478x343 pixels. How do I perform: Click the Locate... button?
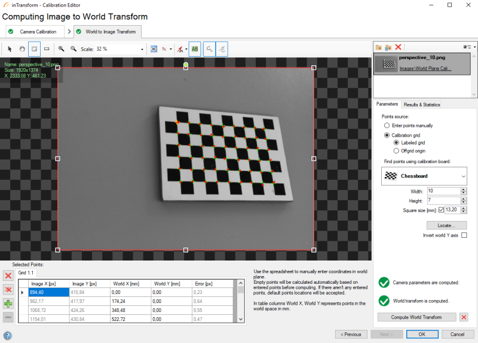point(446,225)
